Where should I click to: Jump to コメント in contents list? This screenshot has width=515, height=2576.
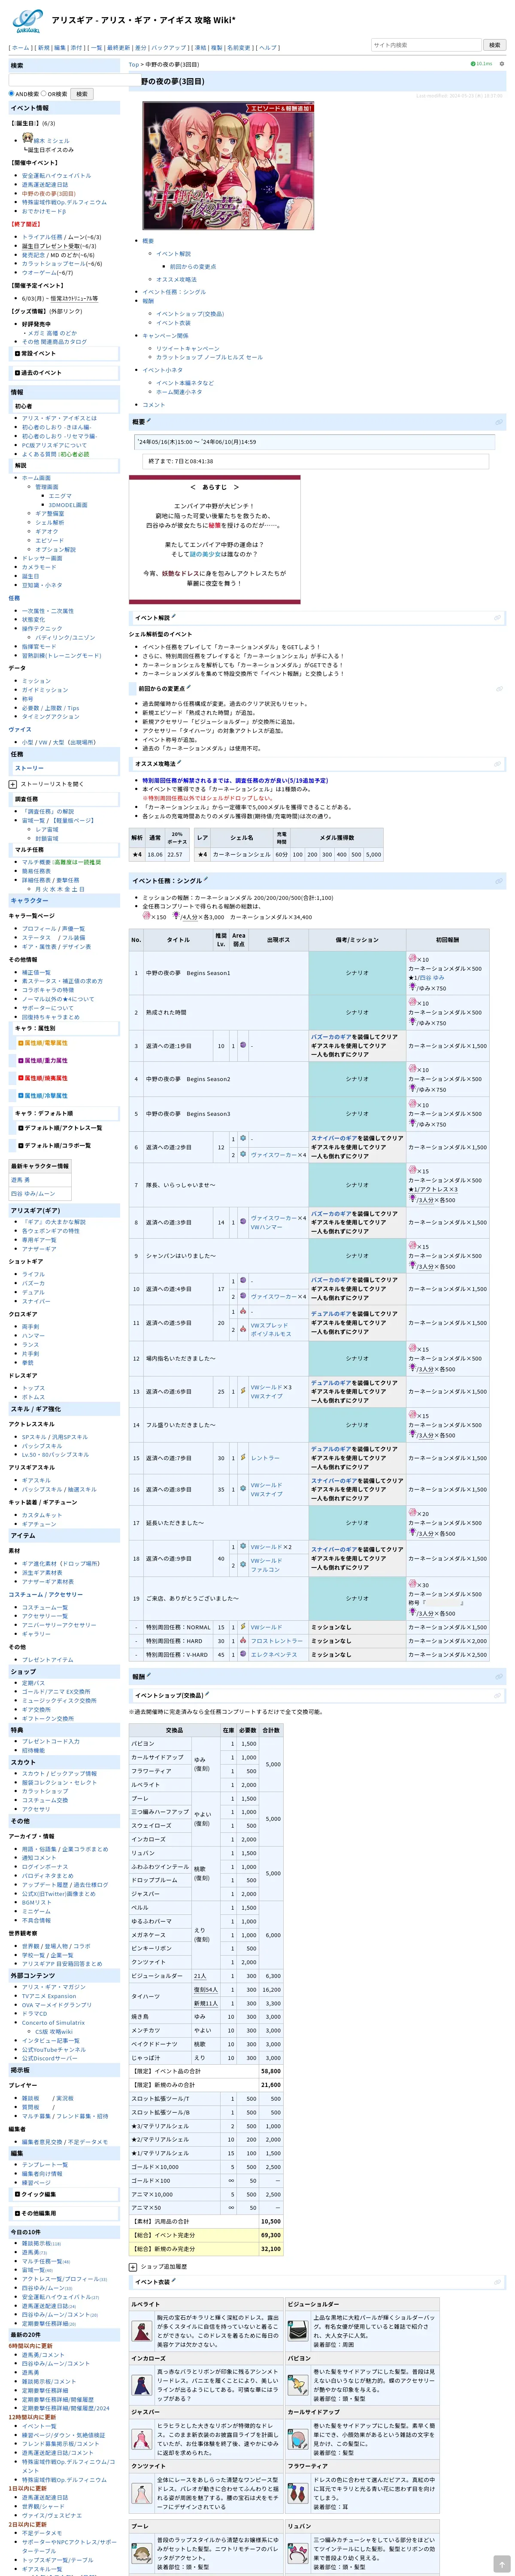pos(153,405)
